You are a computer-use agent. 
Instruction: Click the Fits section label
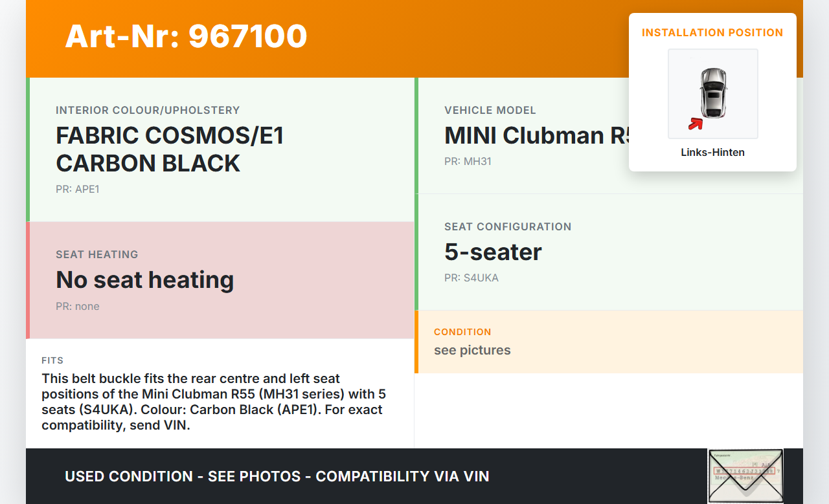tap(52, 360)
